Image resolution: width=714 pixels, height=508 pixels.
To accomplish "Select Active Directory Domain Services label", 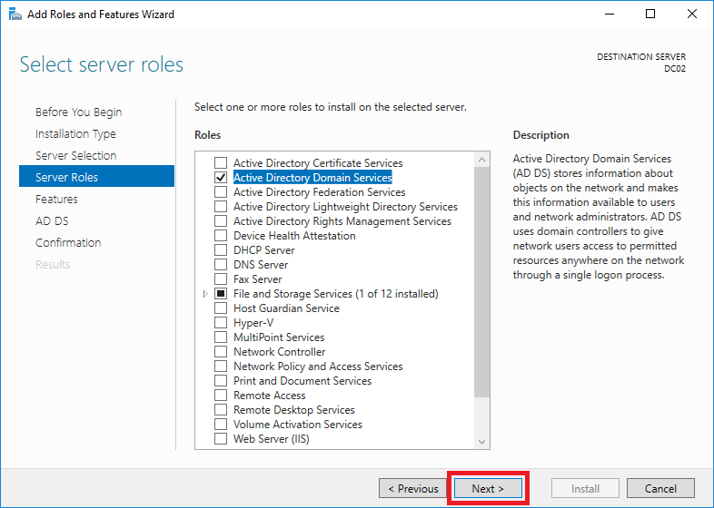I will pyautogui.click(x=312, y=178).
